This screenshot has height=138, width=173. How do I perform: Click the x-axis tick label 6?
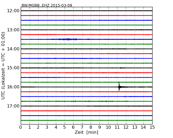(73, 127)
